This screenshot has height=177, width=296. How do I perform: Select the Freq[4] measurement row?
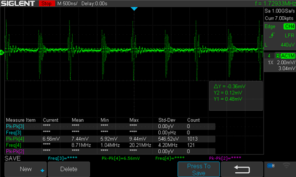click(x=110, y=145)
